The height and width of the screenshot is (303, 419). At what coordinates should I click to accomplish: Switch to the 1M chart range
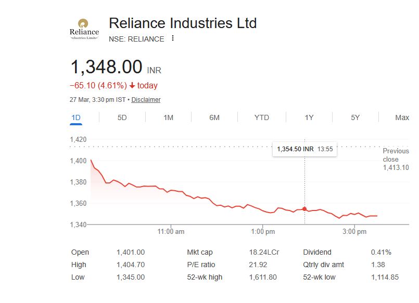click(x=168, y=117)
